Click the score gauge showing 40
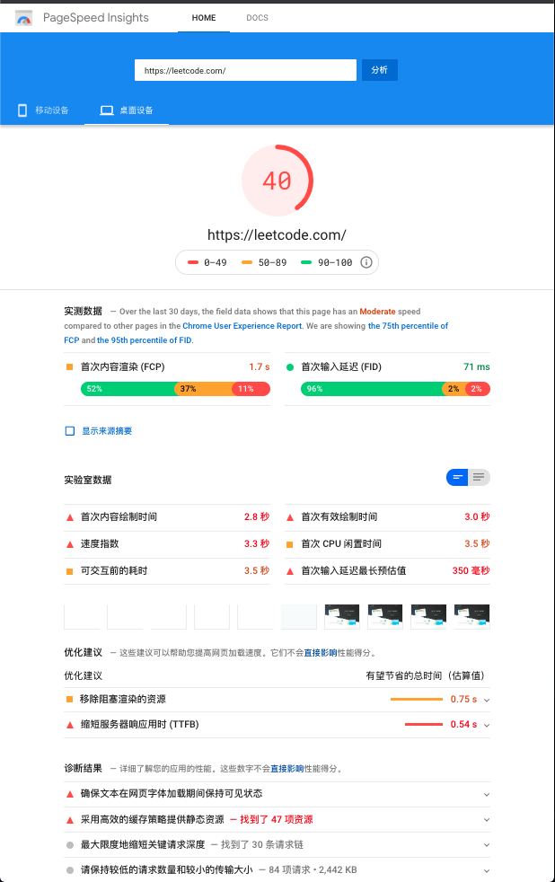555x882 pixels. tap(277, 181)
